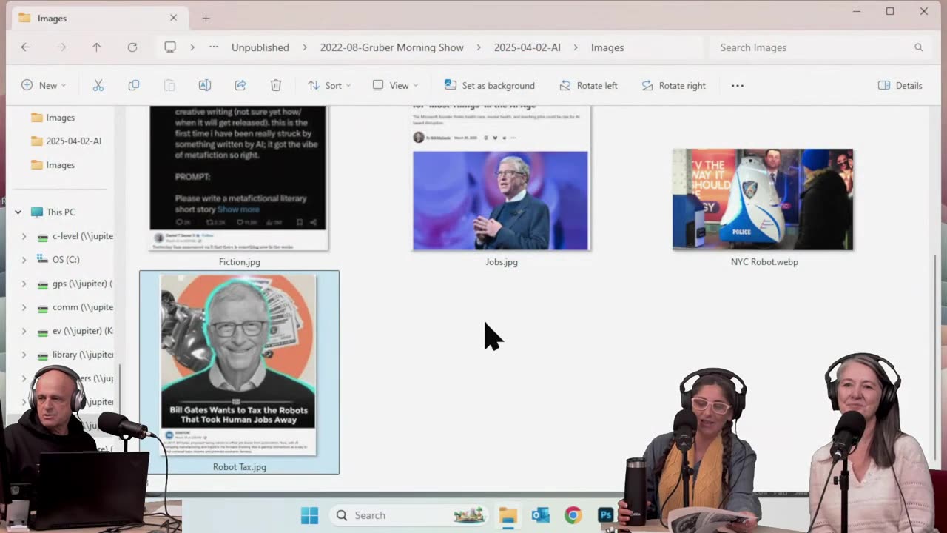
Task: Select 2025-04-02-AI folder in sidebar
Action: point(65,141)
